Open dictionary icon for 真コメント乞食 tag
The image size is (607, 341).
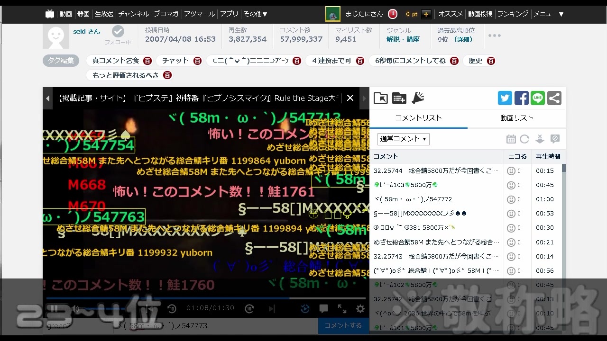point(147,61)
